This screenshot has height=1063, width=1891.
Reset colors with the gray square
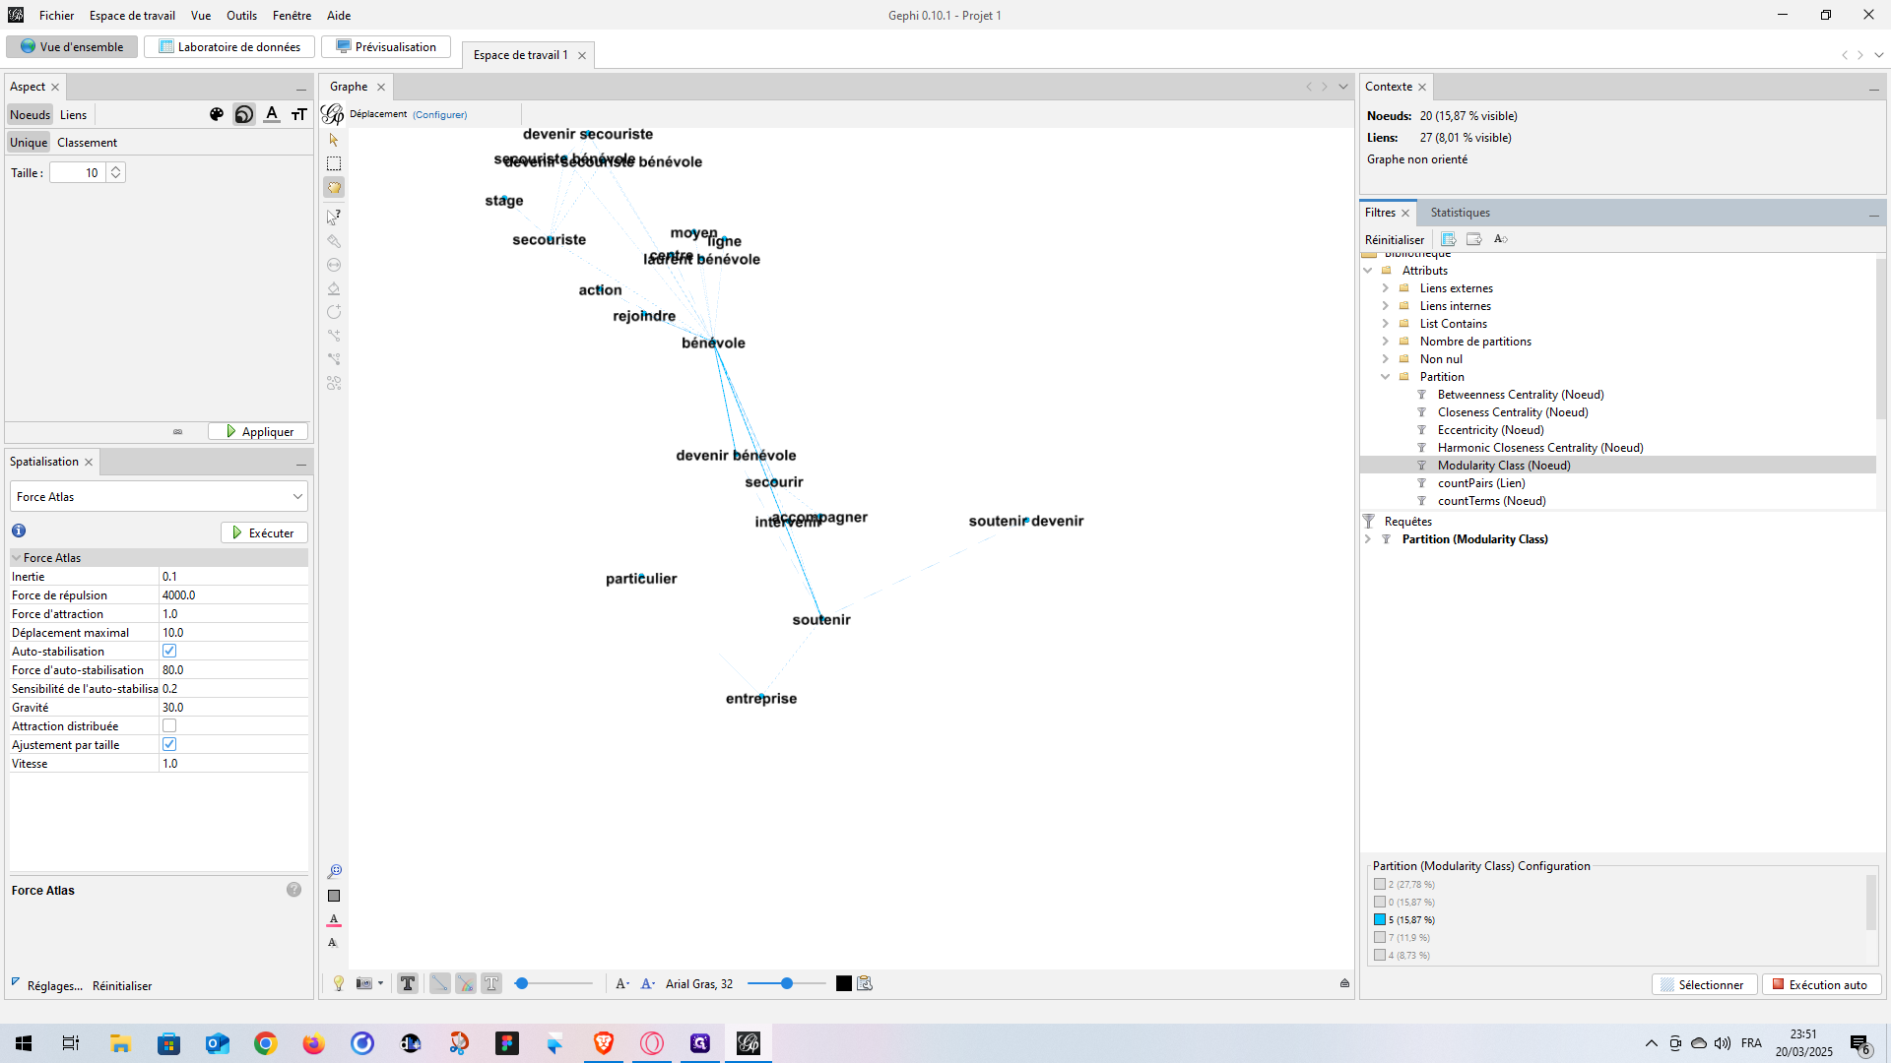tap(334, 896)
